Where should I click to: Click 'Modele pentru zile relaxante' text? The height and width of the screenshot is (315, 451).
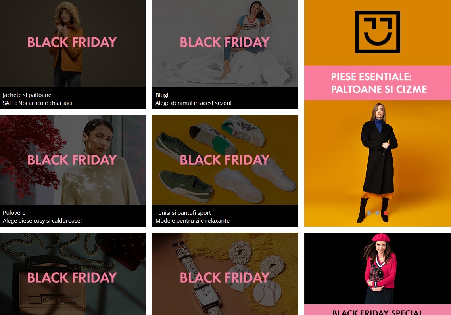coord(192,221)
